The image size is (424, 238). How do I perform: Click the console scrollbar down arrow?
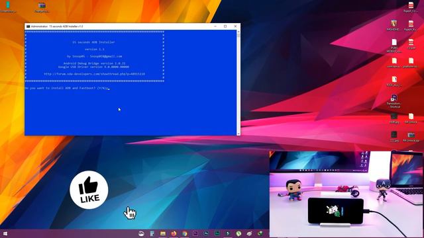[238, 134]
